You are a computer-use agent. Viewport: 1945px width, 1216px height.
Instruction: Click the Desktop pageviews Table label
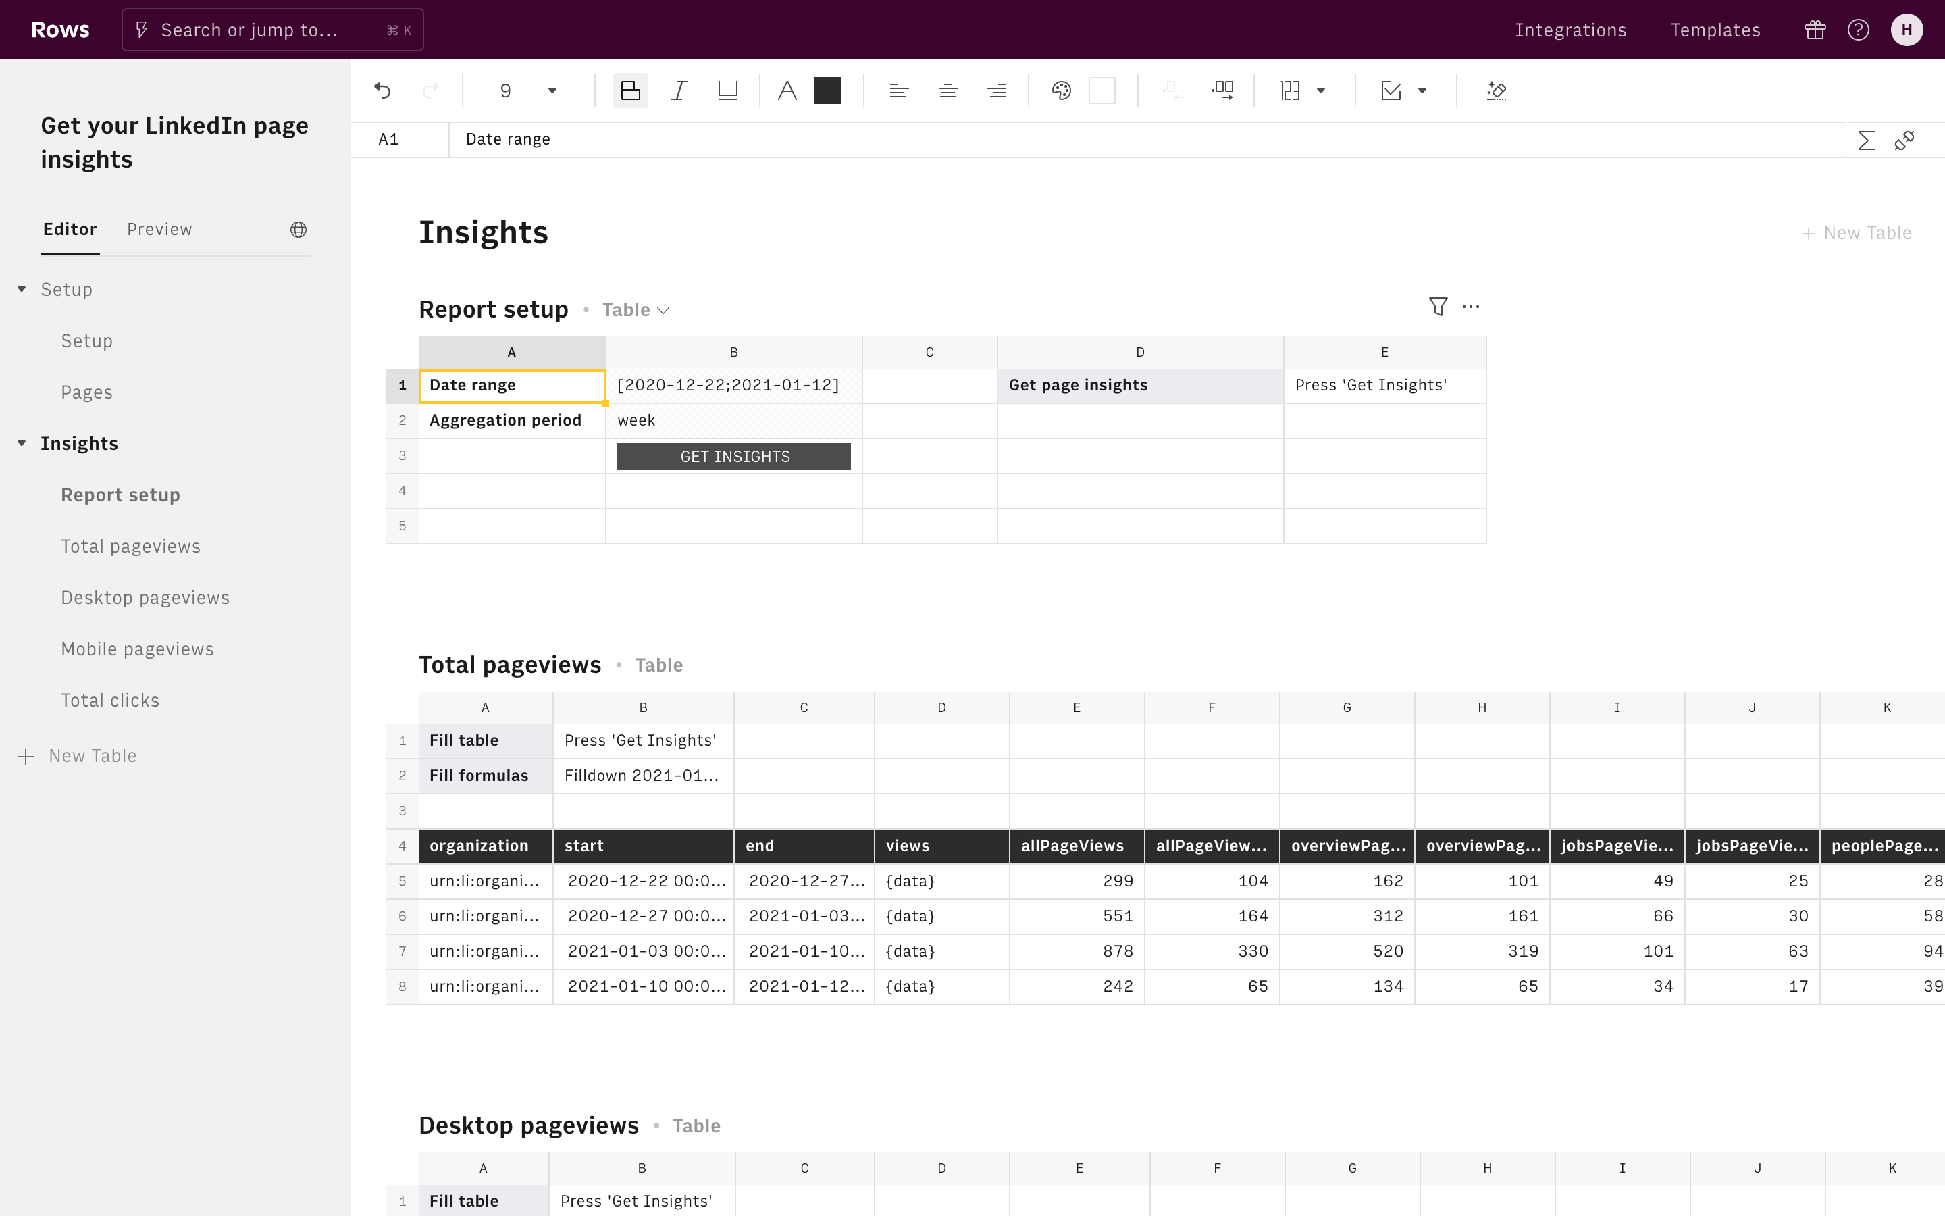[696, 1126]
